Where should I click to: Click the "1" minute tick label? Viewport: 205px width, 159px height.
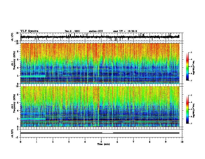coord(36,142)
